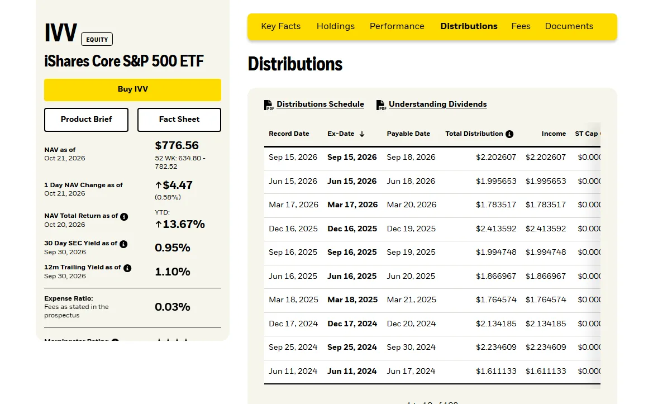This screenshot has width=653, height=404.
Task: Select Ex-Date cell Jun 16, 2025
Action: [352, 277]
